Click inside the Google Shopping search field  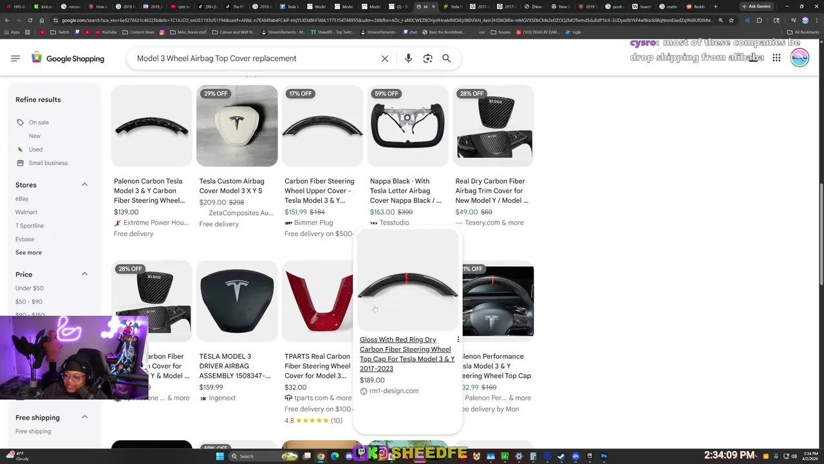[x=254, y=58]
